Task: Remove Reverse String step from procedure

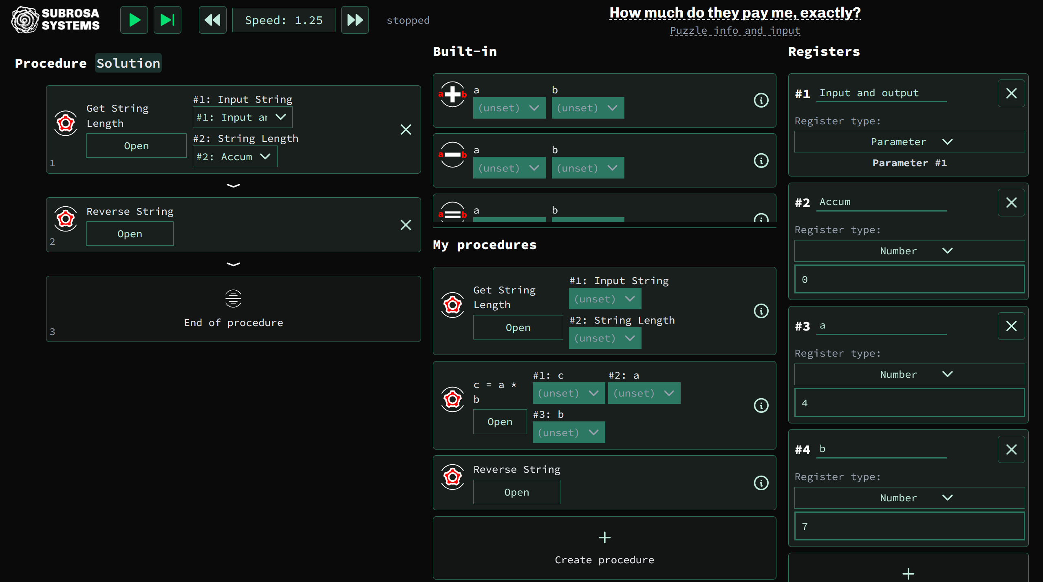Action: (x=406, y=225)
